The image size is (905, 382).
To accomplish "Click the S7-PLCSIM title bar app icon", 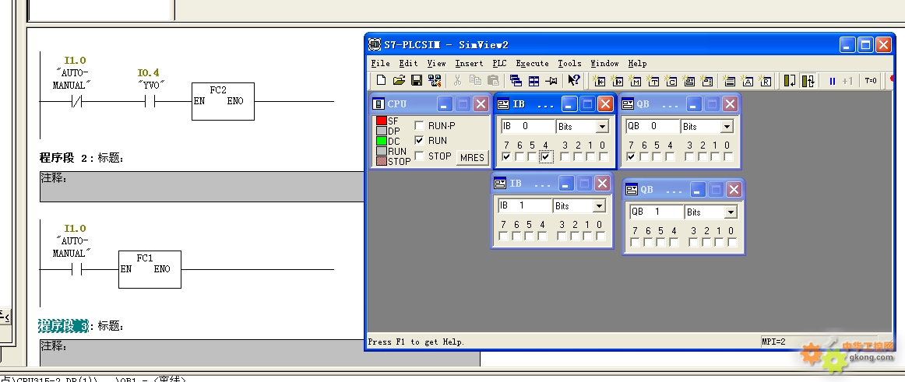I will click(x=375, y=44).
